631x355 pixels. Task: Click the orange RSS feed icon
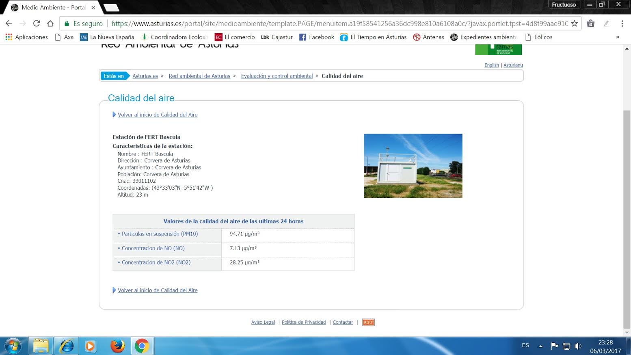click(x=368, y=322)
